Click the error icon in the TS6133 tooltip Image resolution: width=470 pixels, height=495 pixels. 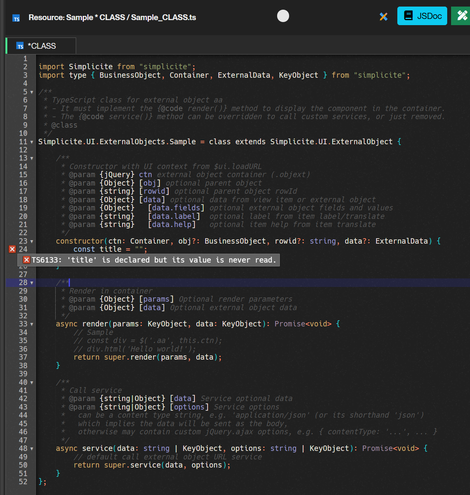pyautogui.click(x=27, y=260)
